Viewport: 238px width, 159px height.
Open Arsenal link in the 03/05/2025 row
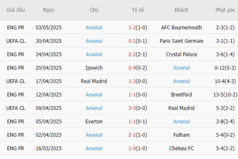(x=94, y=27)
